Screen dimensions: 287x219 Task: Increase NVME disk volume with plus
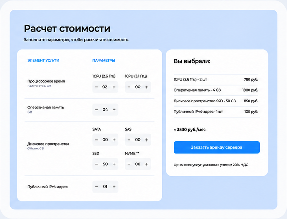147,164
